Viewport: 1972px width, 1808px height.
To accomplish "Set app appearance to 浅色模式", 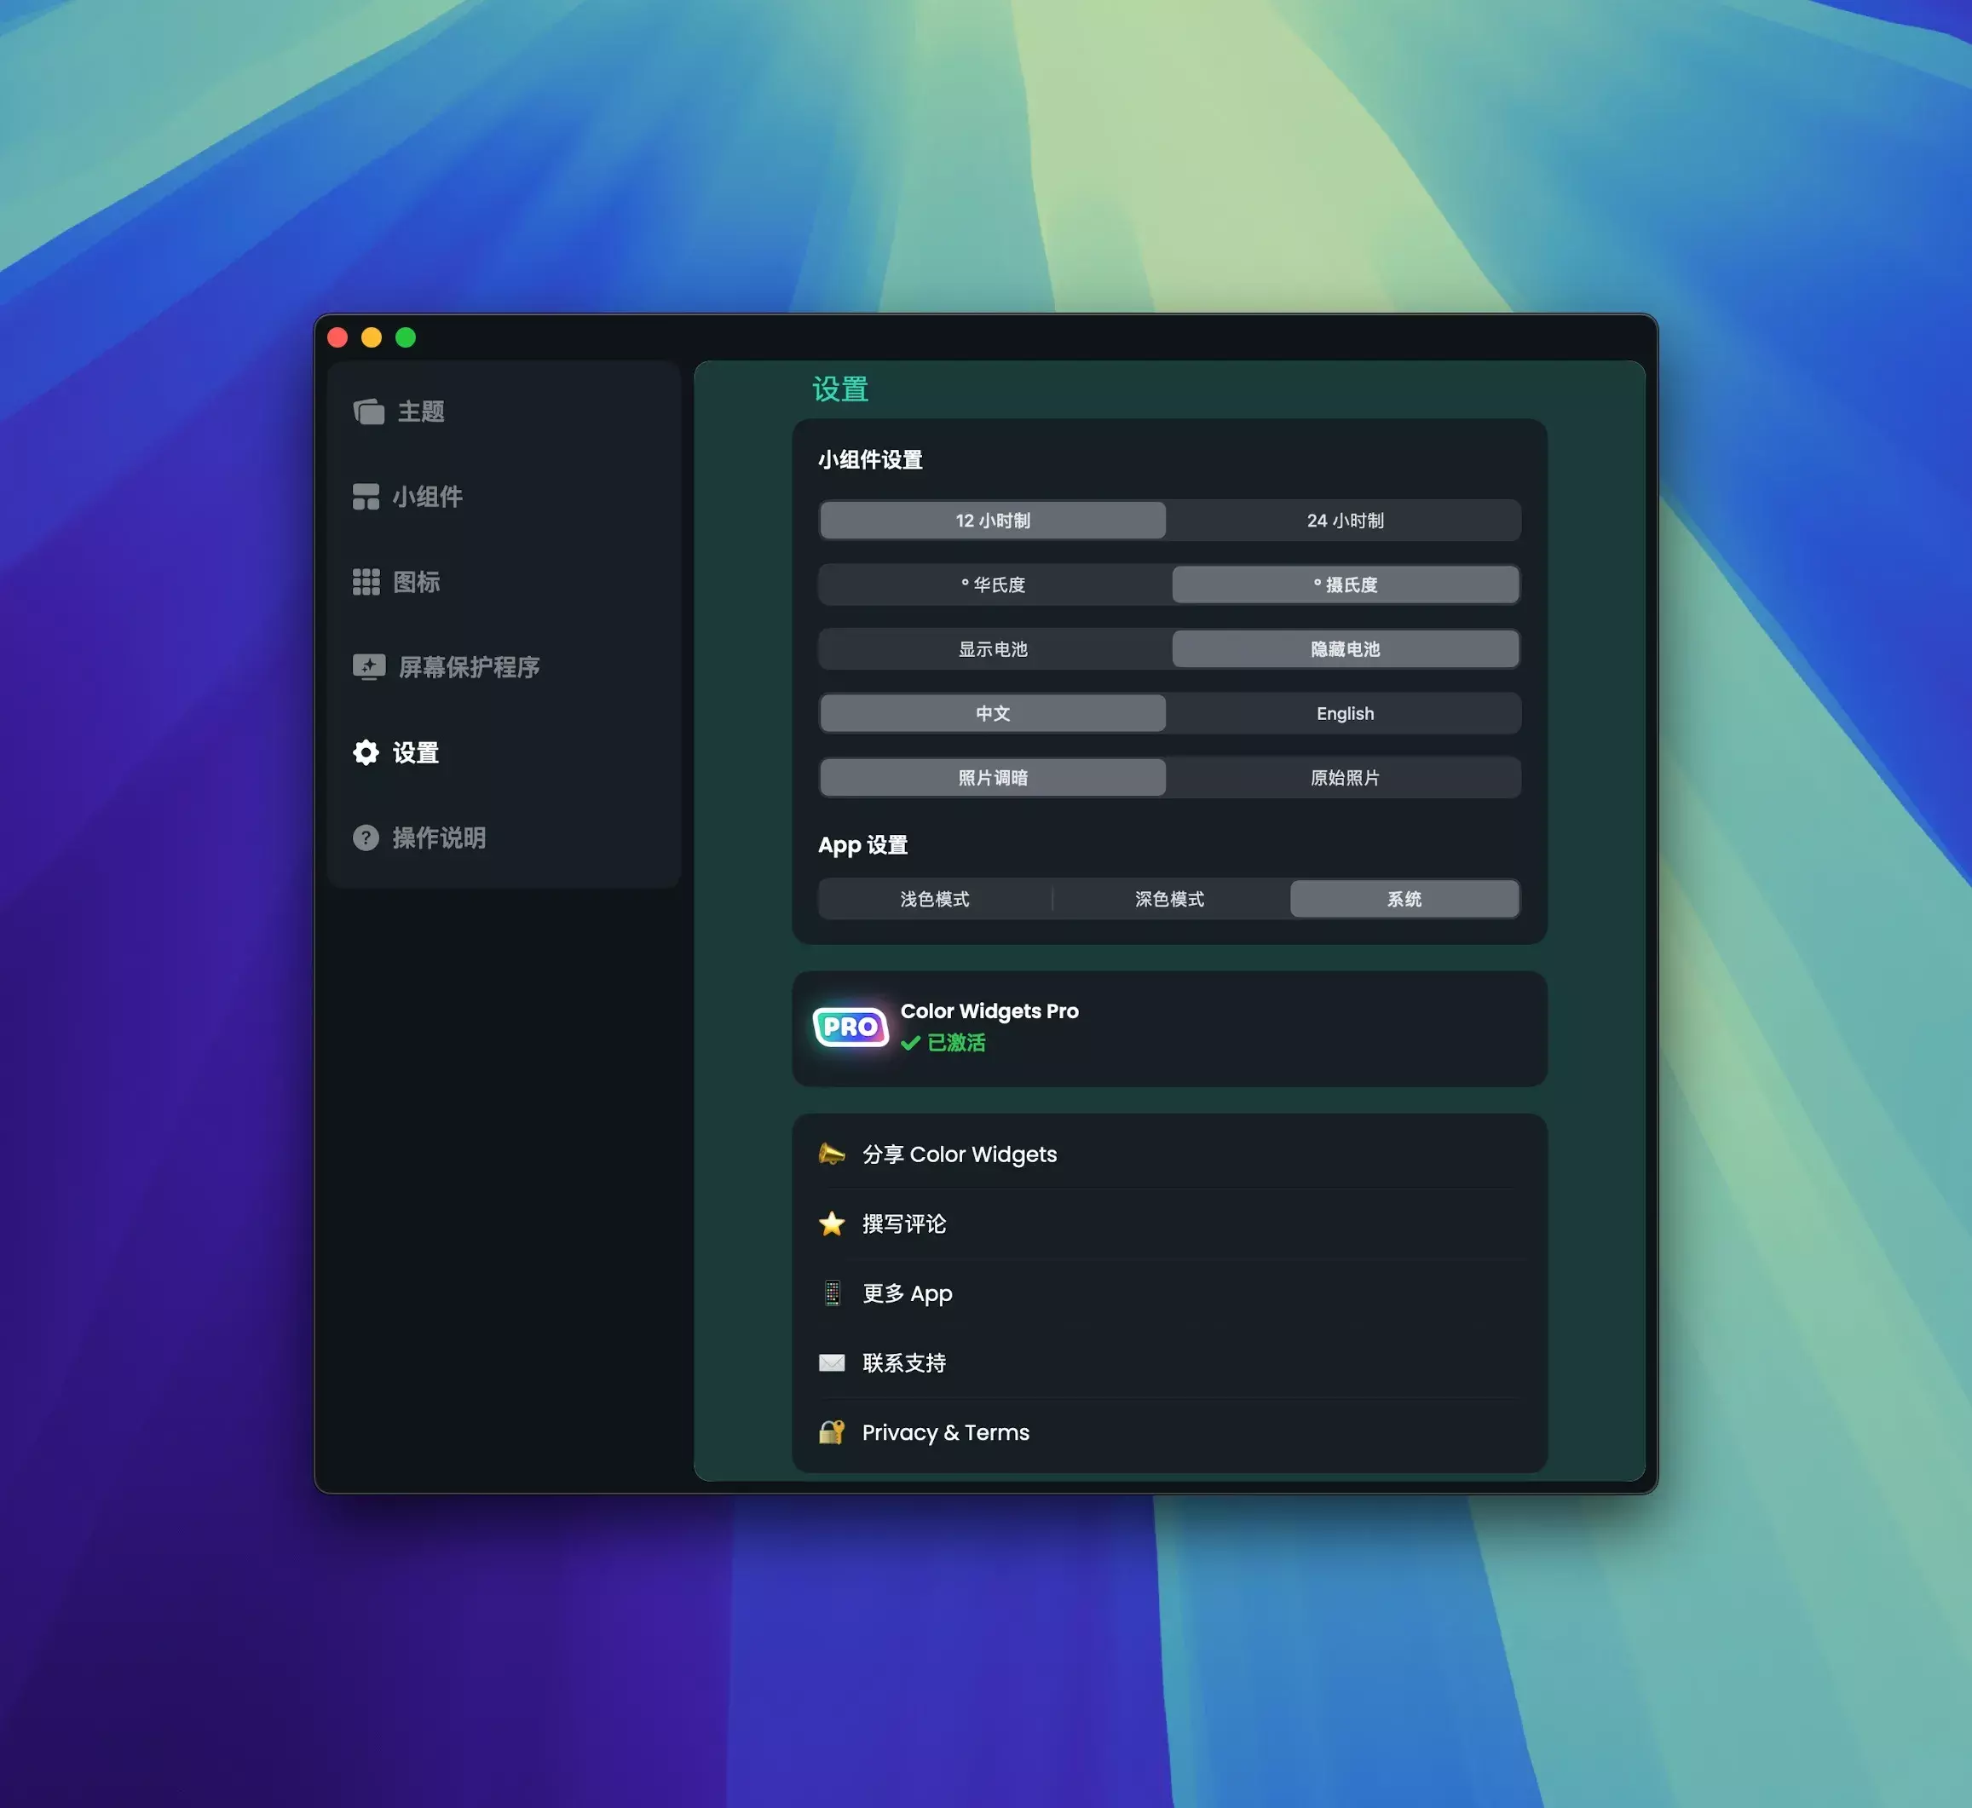I will pos(934,899).
